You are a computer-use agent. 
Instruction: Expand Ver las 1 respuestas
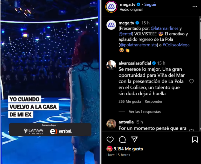(145, 112)
